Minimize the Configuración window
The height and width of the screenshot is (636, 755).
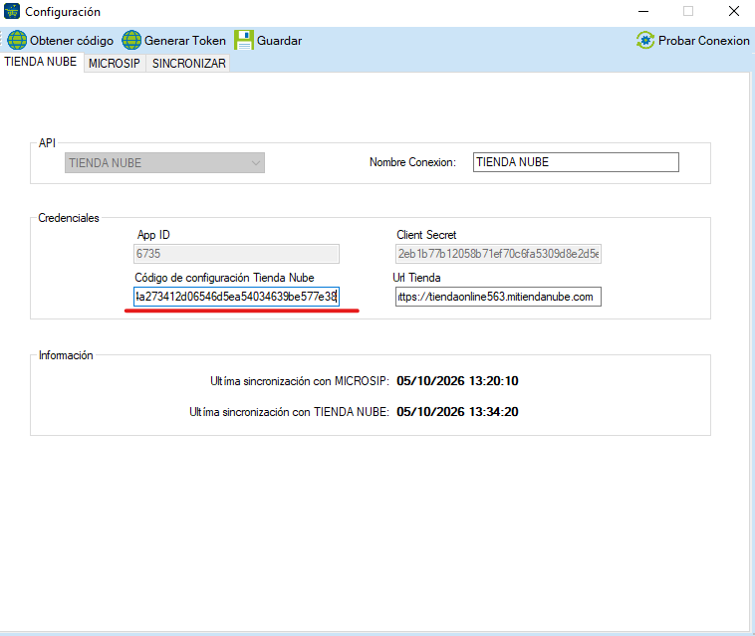point(643,11)
